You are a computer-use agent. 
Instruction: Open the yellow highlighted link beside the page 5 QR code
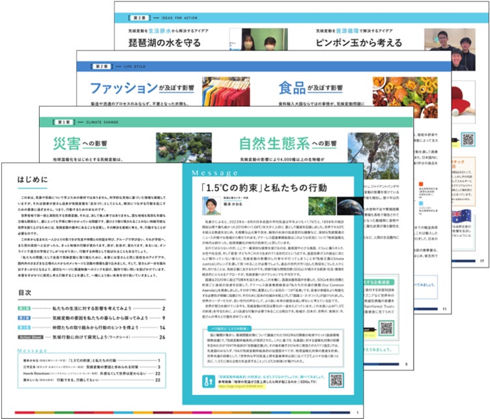point(370,335)
